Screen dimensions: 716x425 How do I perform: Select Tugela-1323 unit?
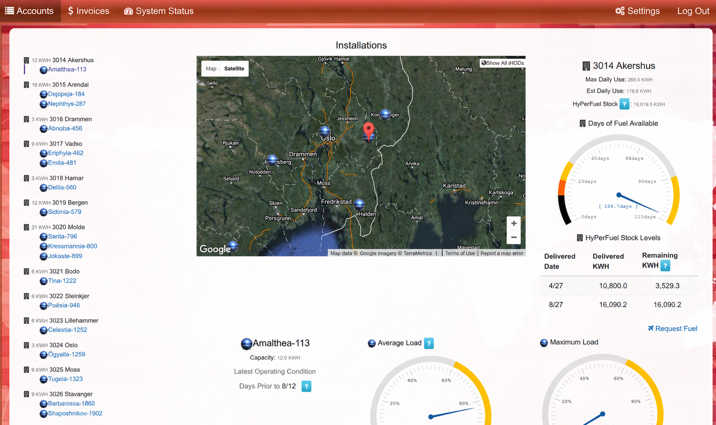tap(65, 379)
